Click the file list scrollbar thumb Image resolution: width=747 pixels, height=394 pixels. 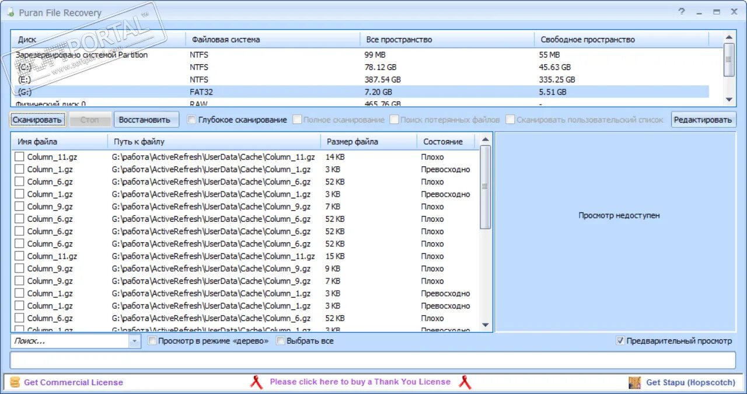(x=486, y=187)
